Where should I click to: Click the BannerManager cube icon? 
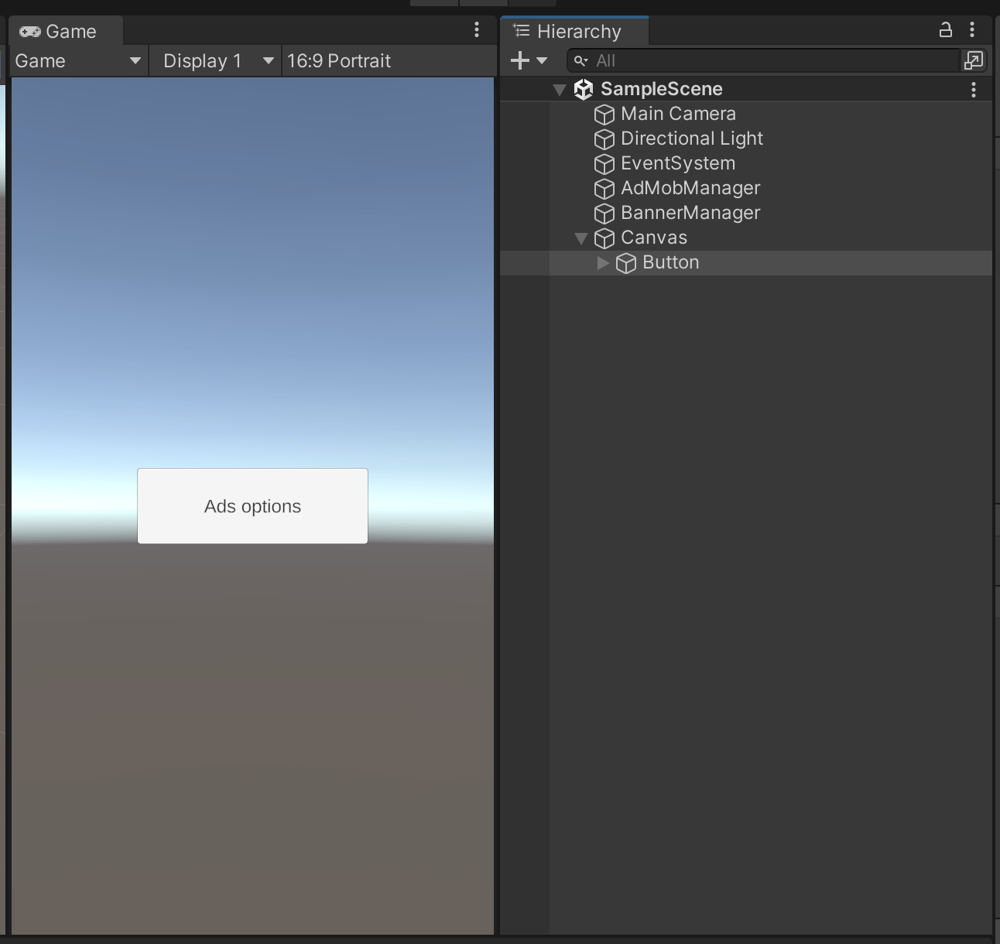tap(604, 214)
